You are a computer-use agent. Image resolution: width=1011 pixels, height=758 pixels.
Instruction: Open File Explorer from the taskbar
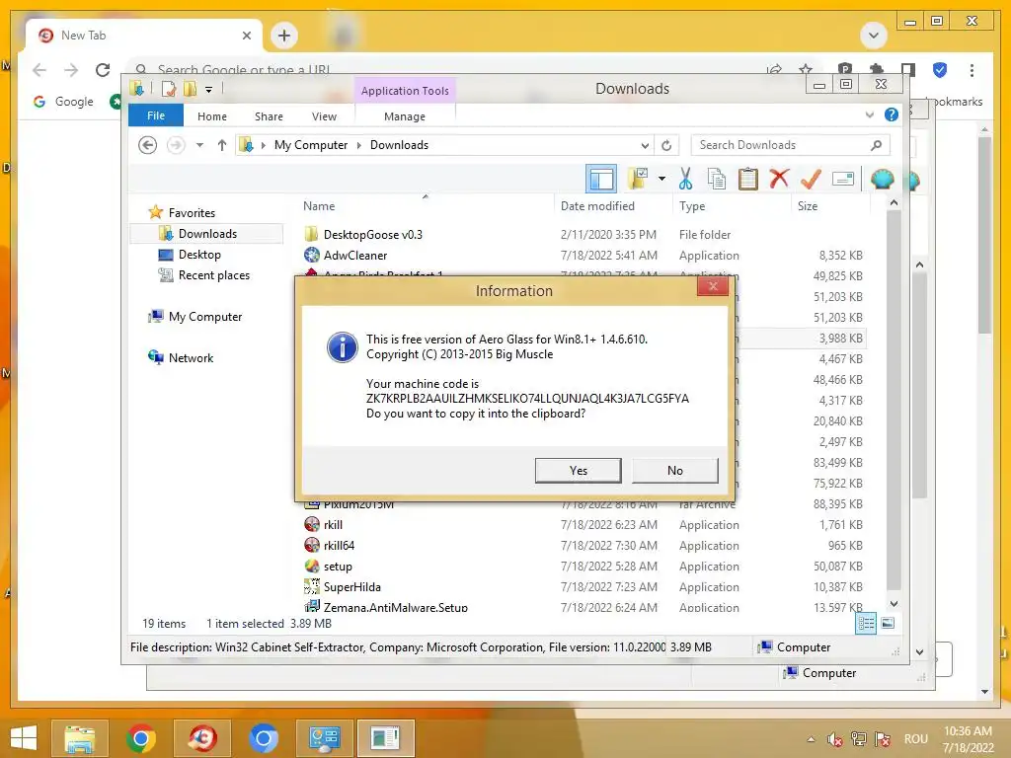79,737
